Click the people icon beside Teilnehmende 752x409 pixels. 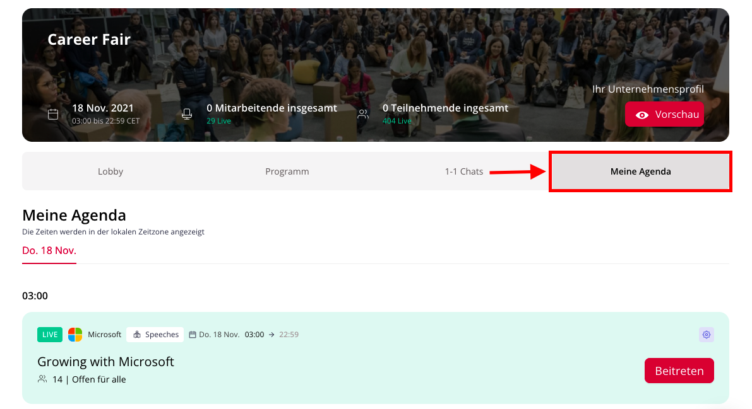(x=363, y=114)
